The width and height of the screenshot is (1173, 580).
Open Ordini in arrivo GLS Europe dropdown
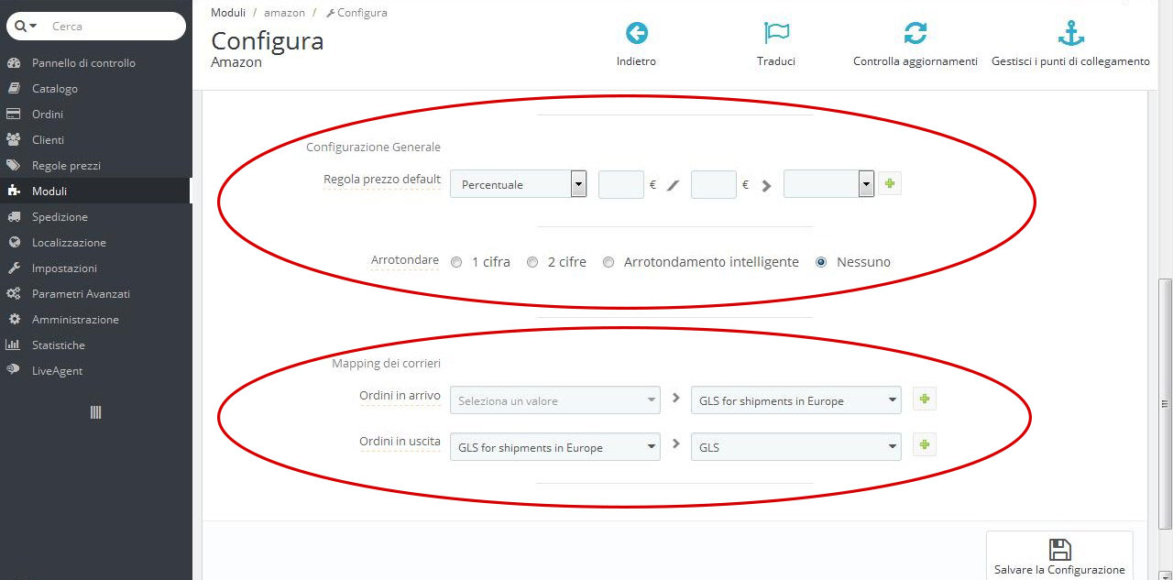795,400
